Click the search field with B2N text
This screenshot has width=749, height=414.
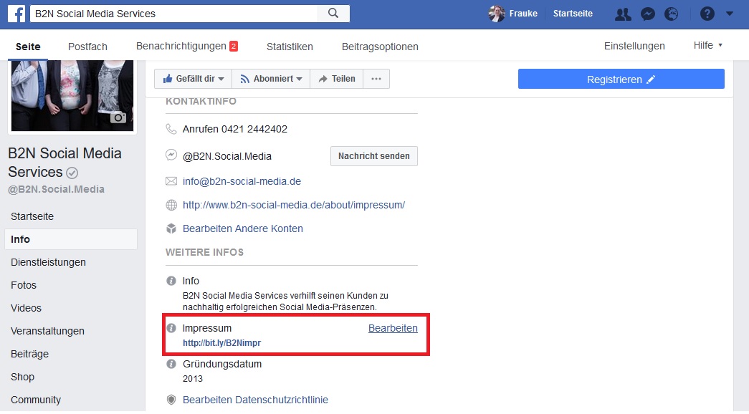173,14
